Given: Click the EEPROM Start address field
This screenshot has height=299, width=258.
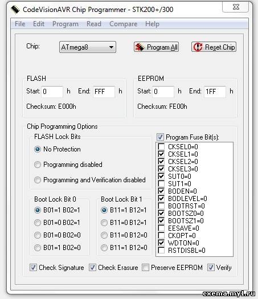Looking at the screenshot, I should point(163,92).
